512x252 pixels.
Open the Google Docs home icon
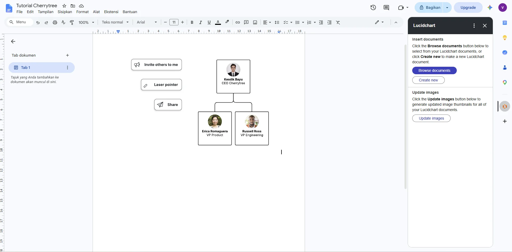[9, 8]
